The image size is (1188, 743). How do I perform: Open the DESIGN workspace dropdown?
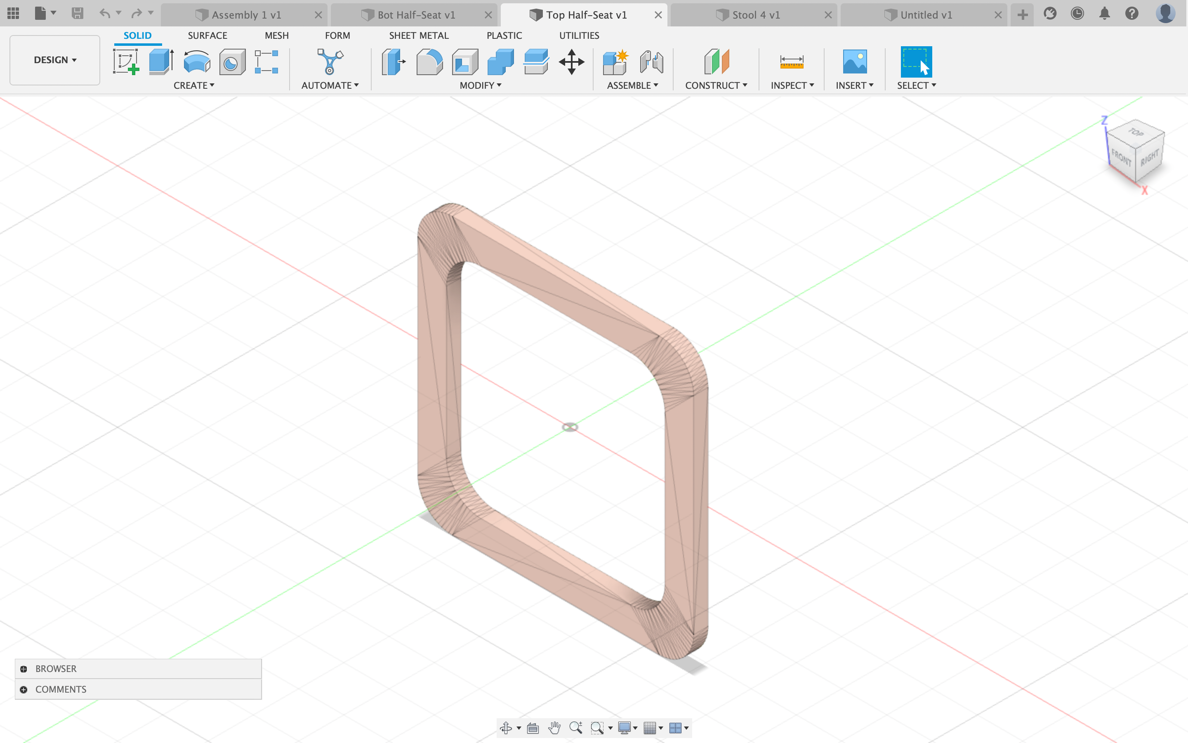tap(55, 60)
